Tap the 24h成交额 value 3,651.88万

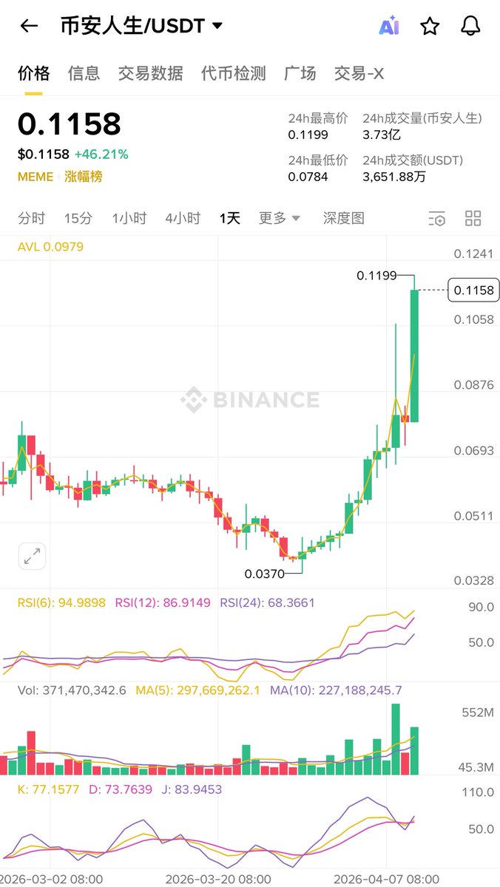click(x=394, y=176)
